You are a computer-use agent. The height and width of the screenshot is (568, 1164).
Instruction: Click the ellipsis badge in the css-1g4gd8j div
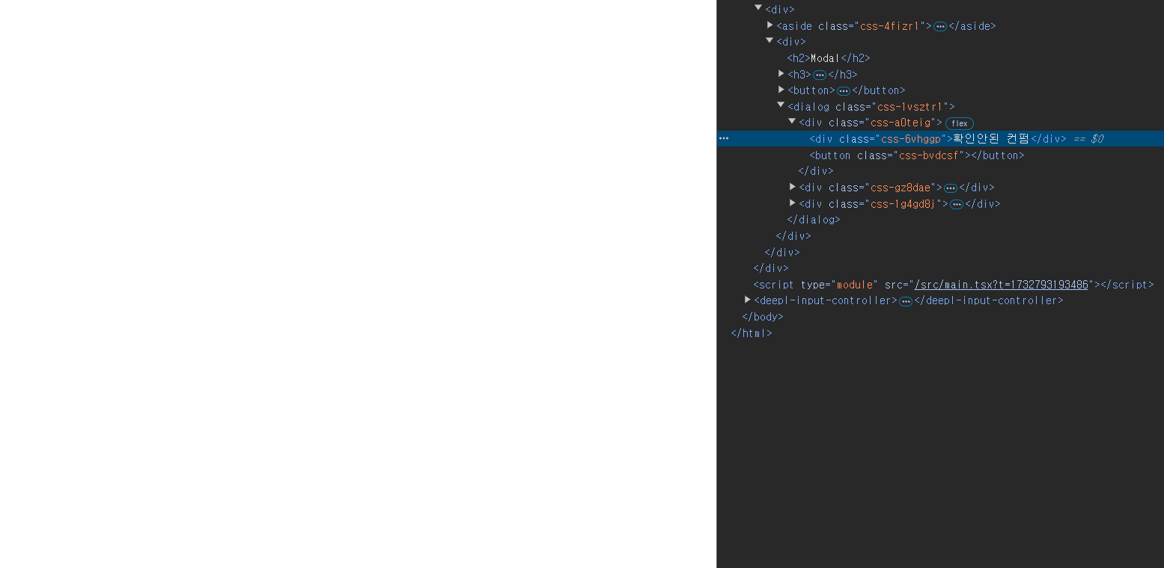pyautogui.click(x=957, y=204)
